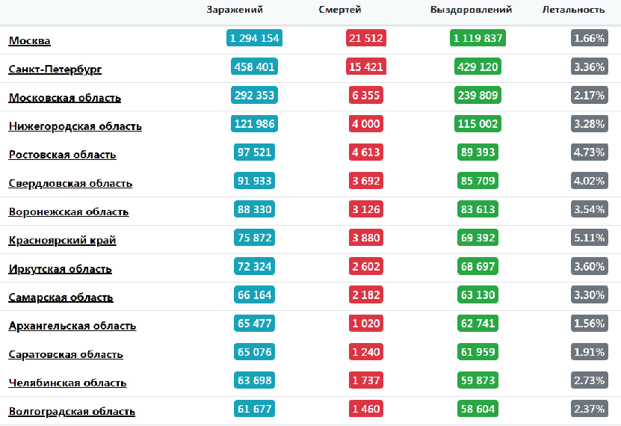Viewport: 621px width, 426px height.
Task: Click Moscow's 1 294 154 infections badge
Action: (254, 38)
